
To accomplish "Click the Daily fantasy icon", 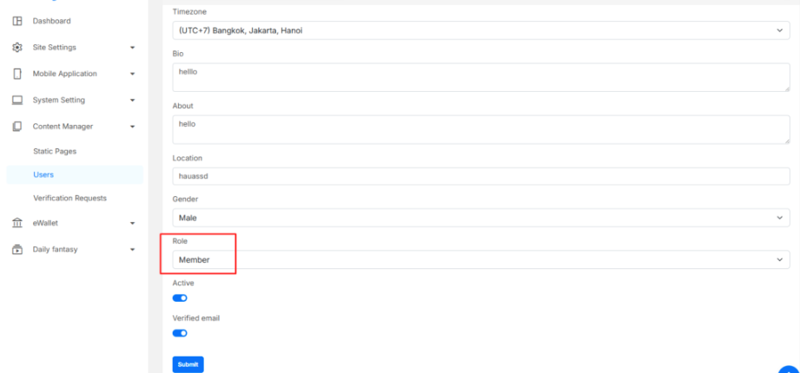I will click(17, 250).
